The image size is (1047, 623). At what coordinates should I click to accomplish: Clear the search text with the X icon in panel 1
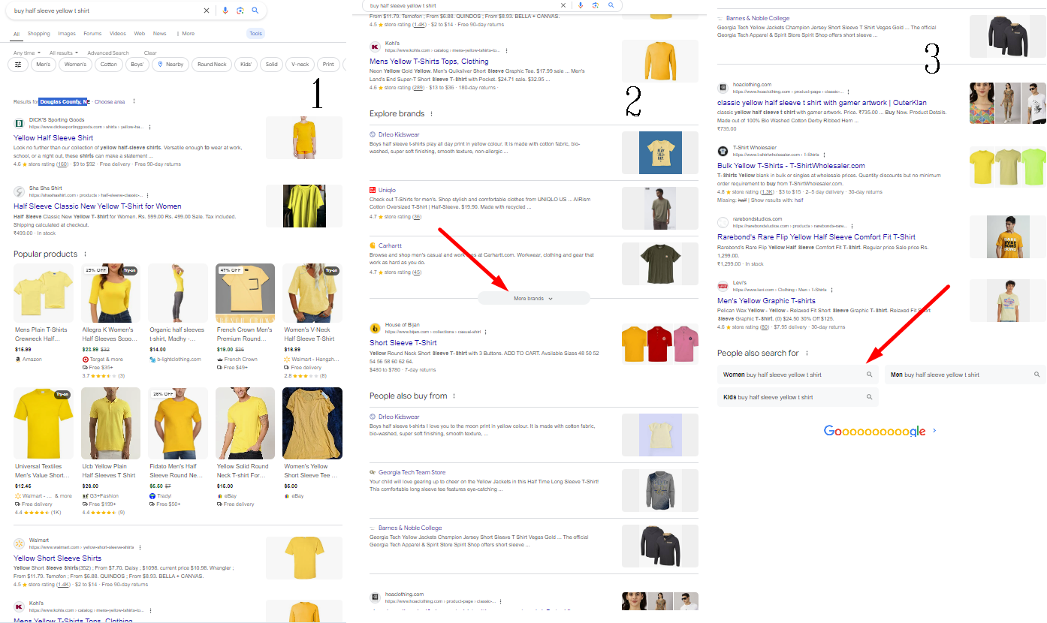point(207,11)
